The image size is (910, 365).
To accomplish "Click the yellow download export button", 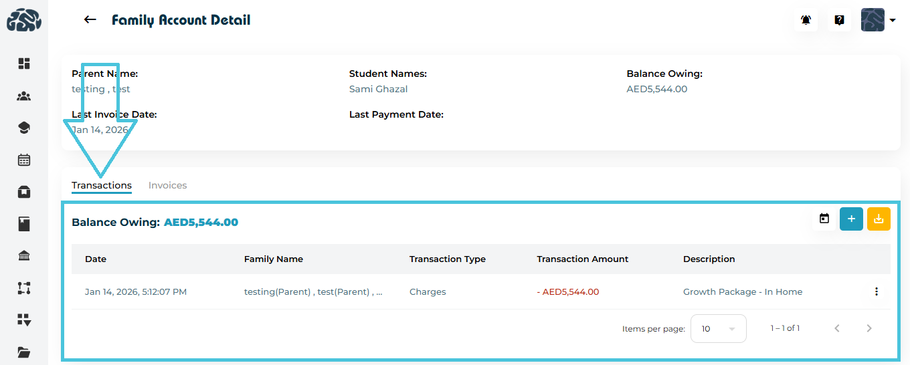I will (879, 219).
